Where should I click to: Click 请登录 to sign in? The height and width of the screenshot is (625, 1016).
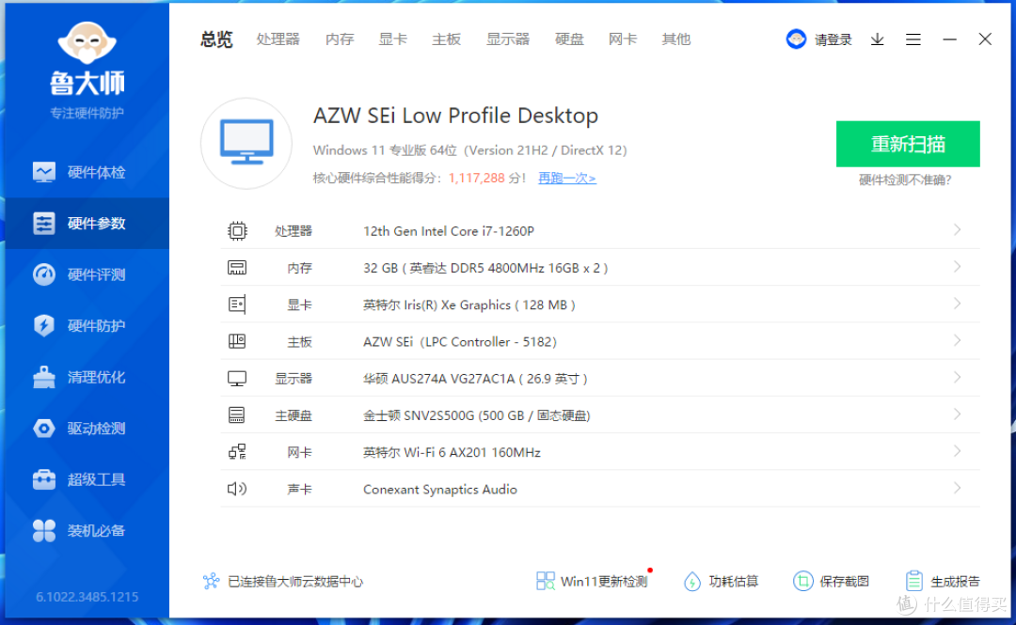(833, 40)
